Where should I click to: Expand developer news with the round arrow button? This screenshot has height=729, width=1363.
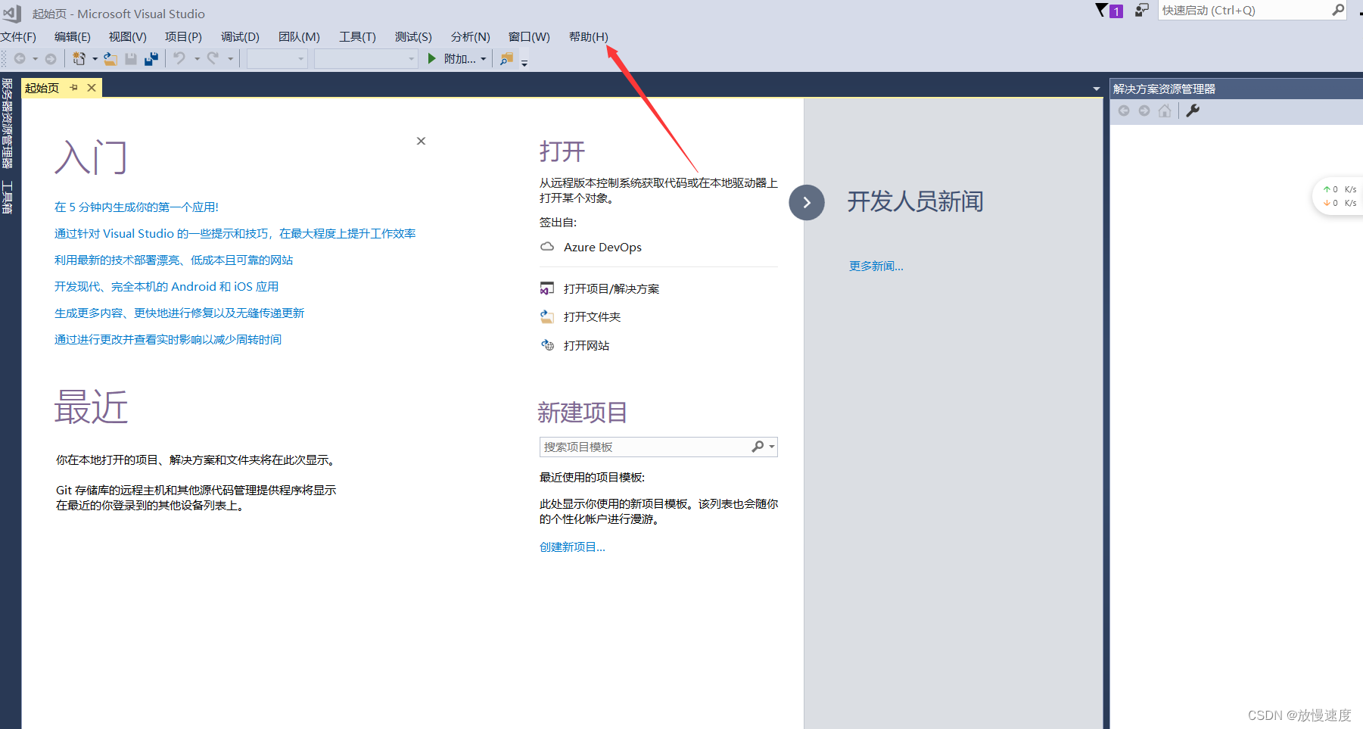pos(807,202)
